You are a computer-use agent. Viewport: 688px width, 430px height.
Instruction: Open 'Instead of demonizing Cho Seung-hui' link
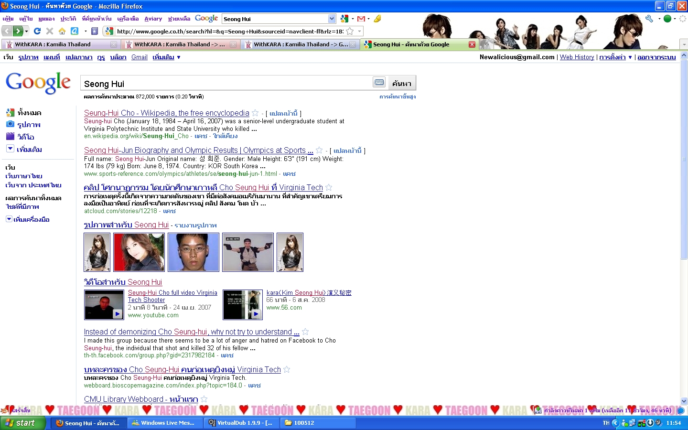click(192, 332)
